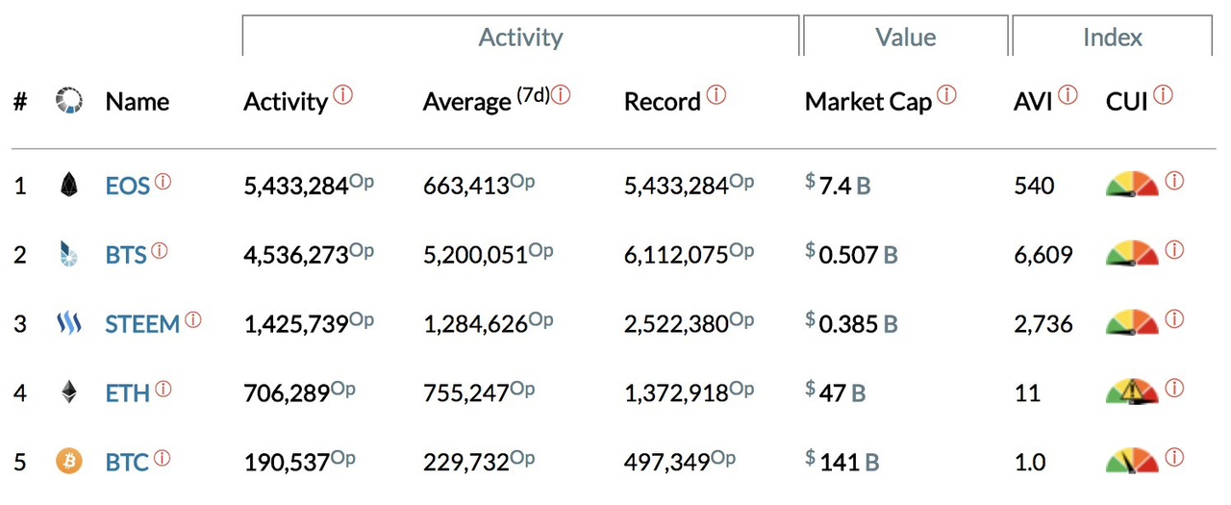Image resolution: width=1231 pixels, height=505 pixels.
Task: Open the BTC link
Action: 127,463
